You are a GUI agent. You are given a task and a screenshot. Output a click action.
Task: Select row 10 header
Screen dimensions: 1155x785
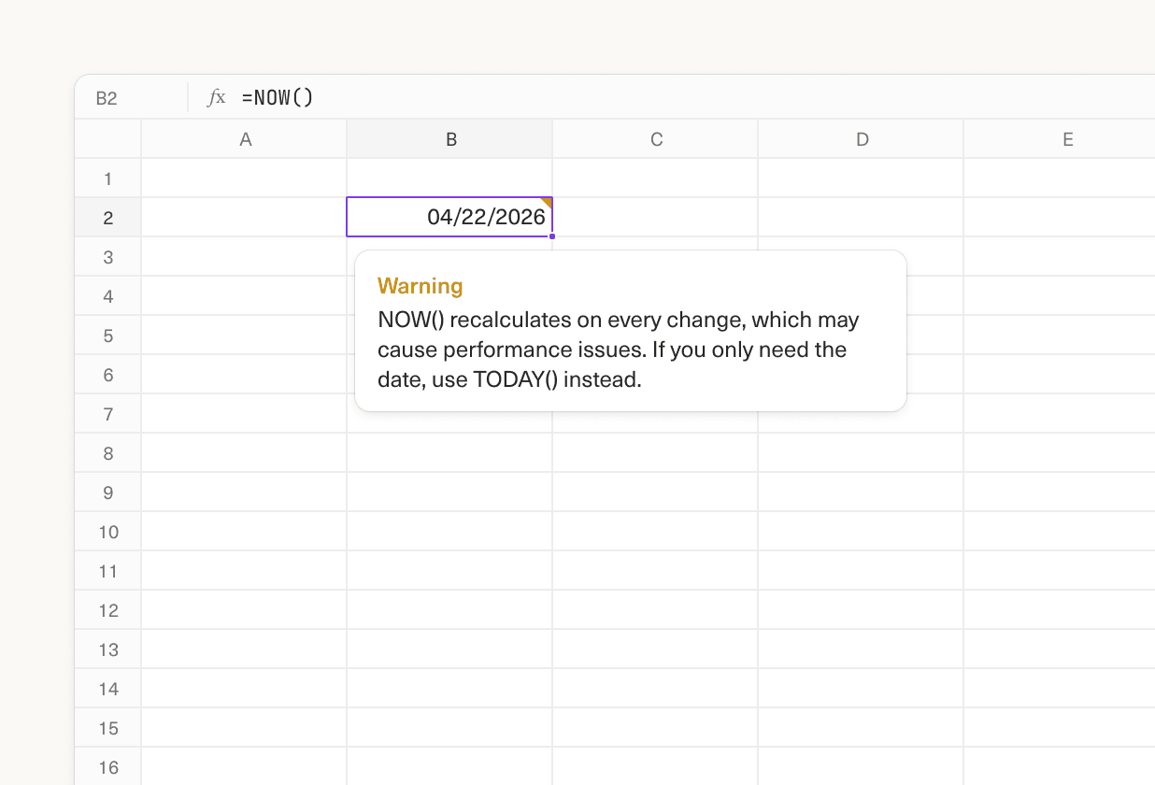tap(108, 532)
